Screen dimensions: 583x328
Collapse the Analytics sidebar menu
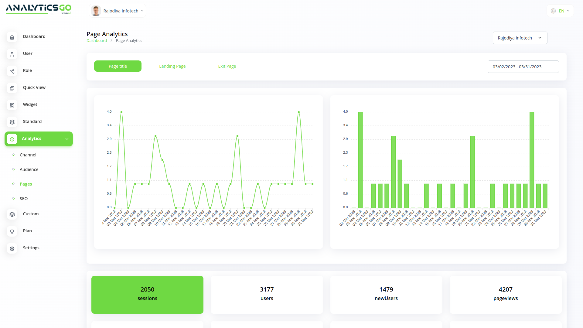[67, 139]
